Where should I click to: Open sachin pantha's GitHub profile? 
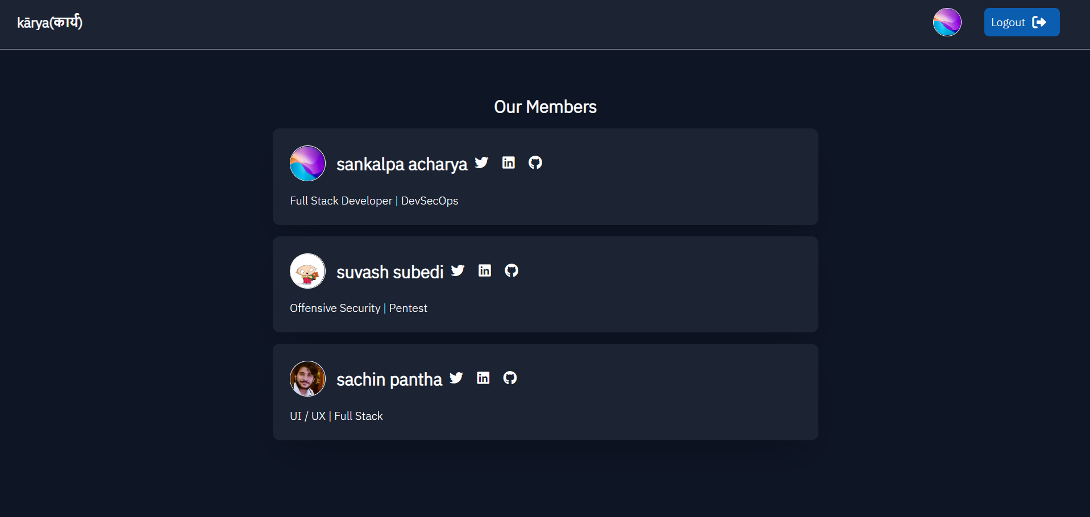[510, 378]
